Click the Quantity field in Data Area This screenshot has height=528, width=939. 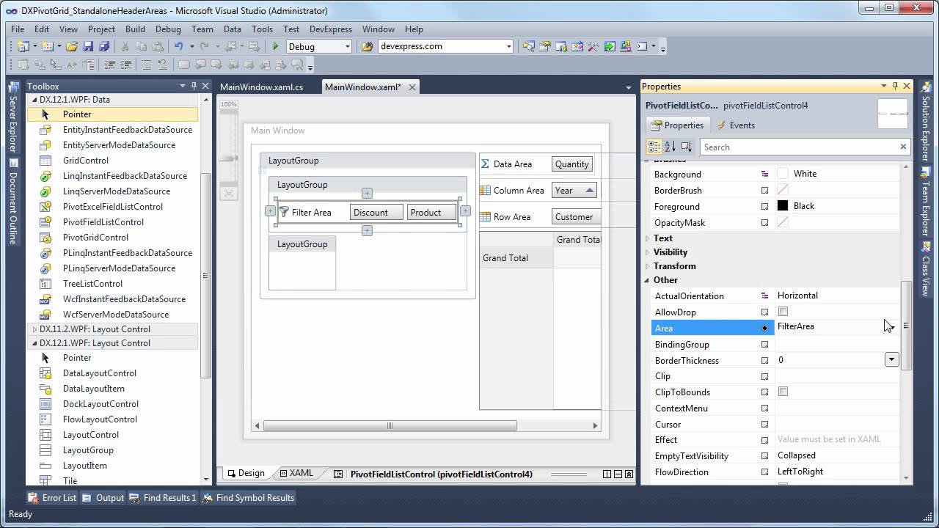click(572, 164)
